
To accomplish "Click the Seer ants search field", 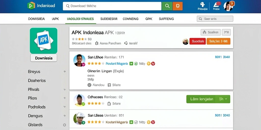I will click(x=215, y=19).
